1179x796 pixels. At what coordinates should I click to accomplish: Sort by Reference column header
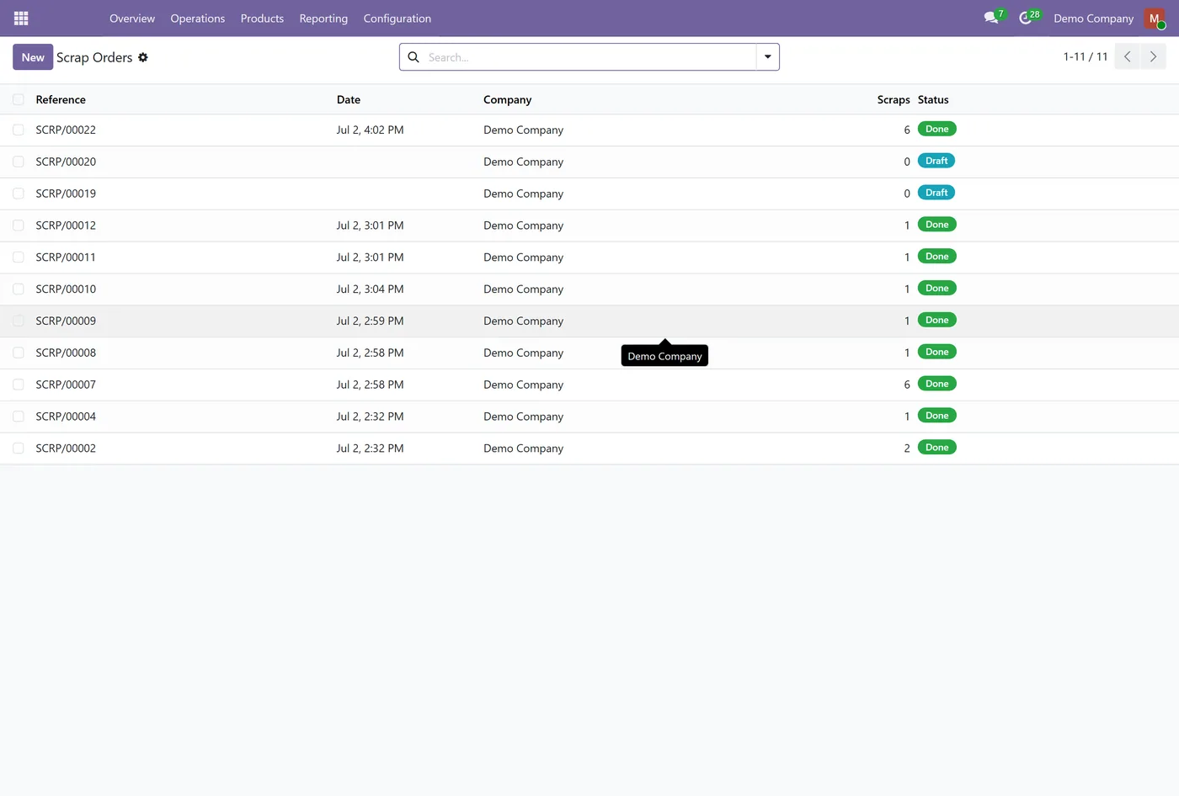point(61,99)
